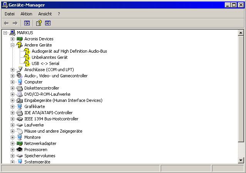Screen dimensions: 246x173
Task: Expand the Acronis Devices node
Action: (13, 39)
